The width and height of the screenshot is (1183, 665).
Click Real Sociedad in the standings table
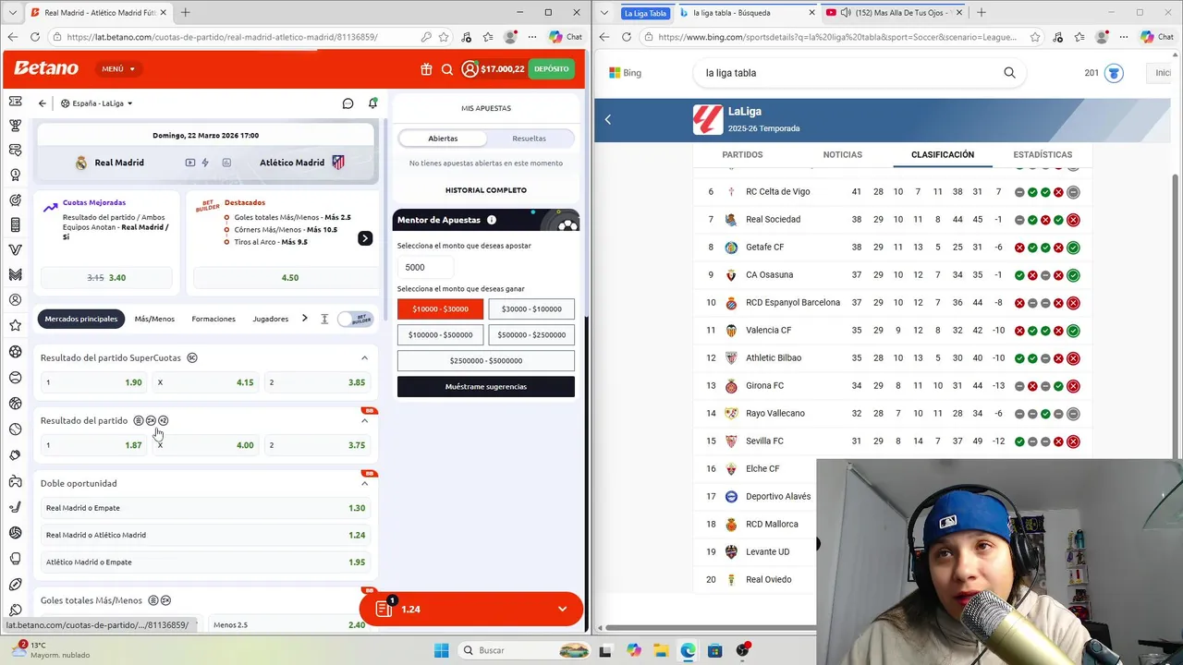[x=774, y=220]
